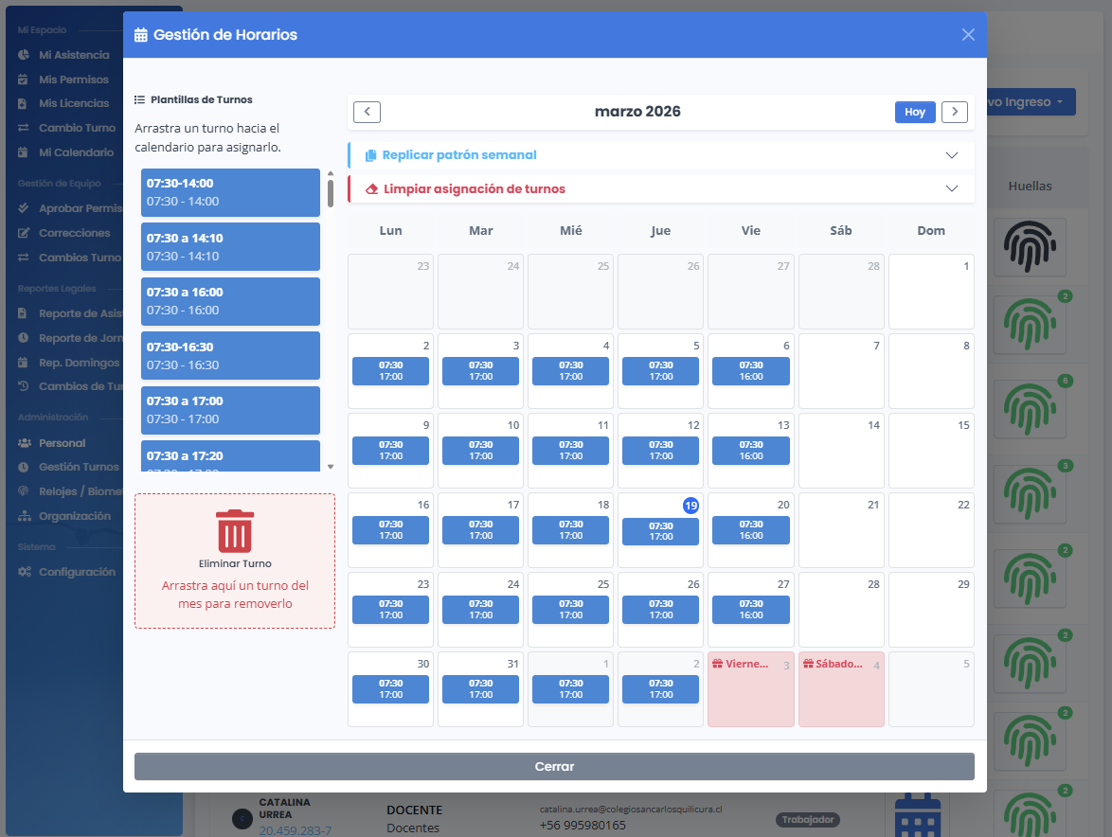Click the copy icon next to Replicar patrón semanal
This screenshot has height=837, width=1112.
coord(371,155)
